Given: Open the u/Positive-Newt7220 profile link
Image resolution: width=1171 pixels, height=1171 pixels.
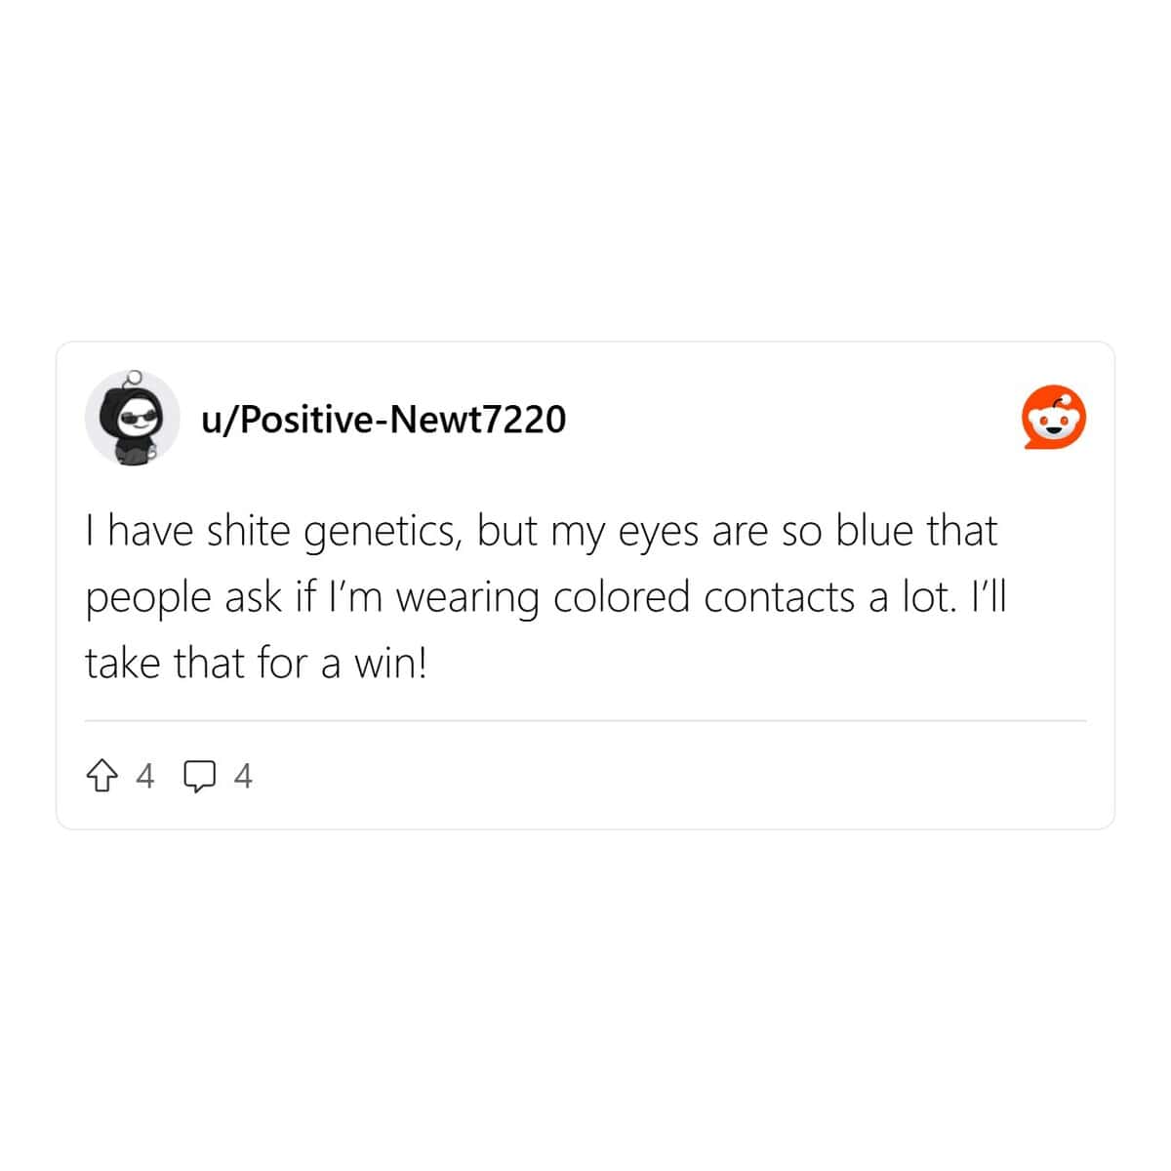Looking at the screenshot, I should coord(384,419).
